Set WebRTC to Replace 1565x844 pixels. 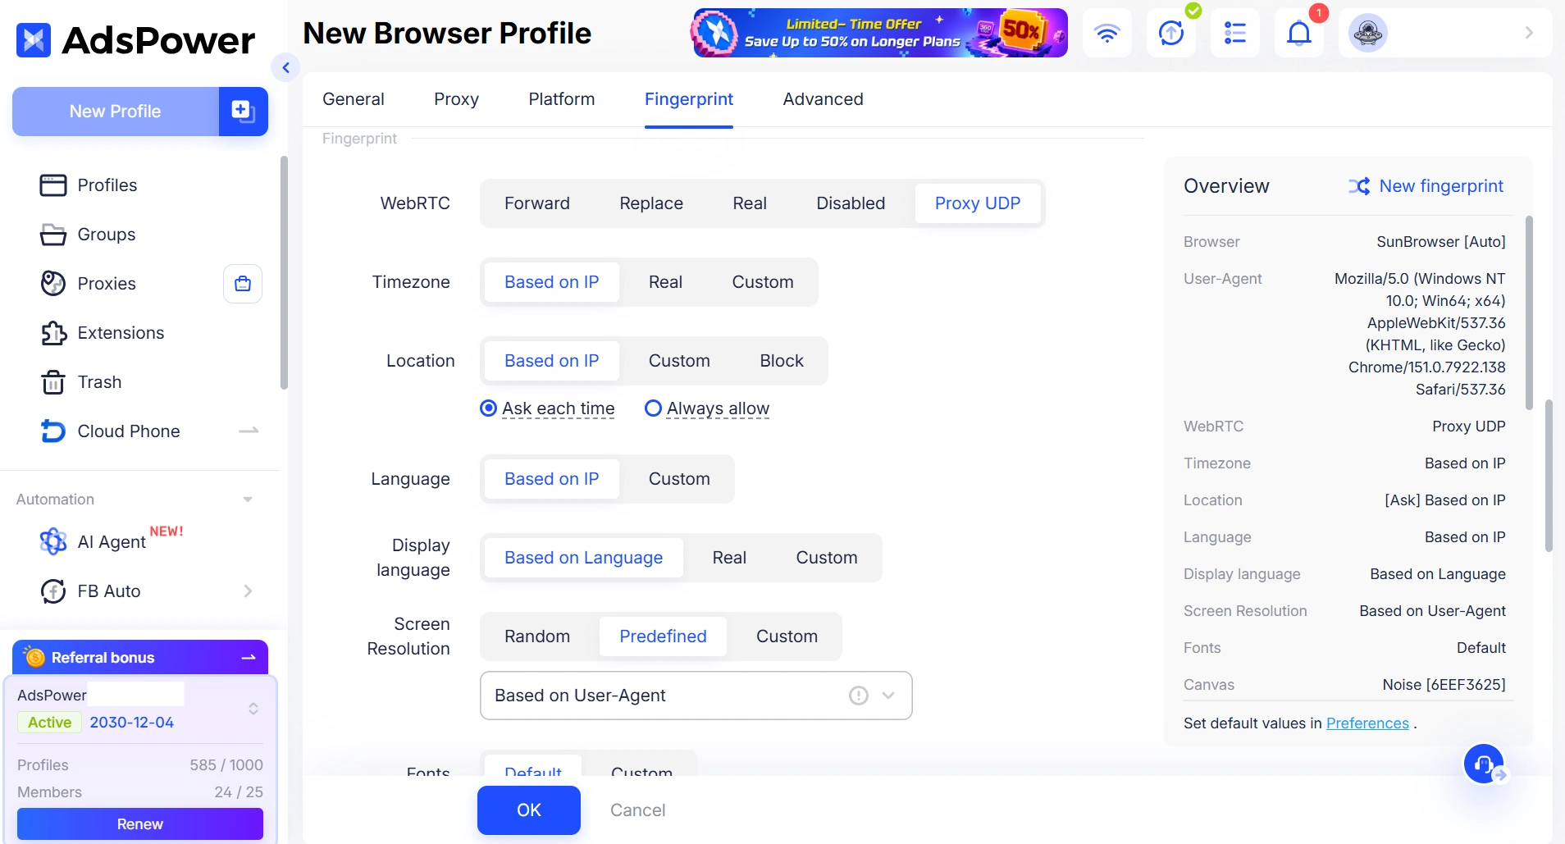pos(651,203)
